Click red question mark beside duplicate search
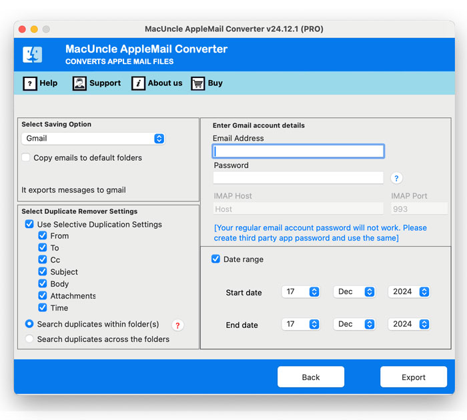The image size is (467, 420). (177, 325)
